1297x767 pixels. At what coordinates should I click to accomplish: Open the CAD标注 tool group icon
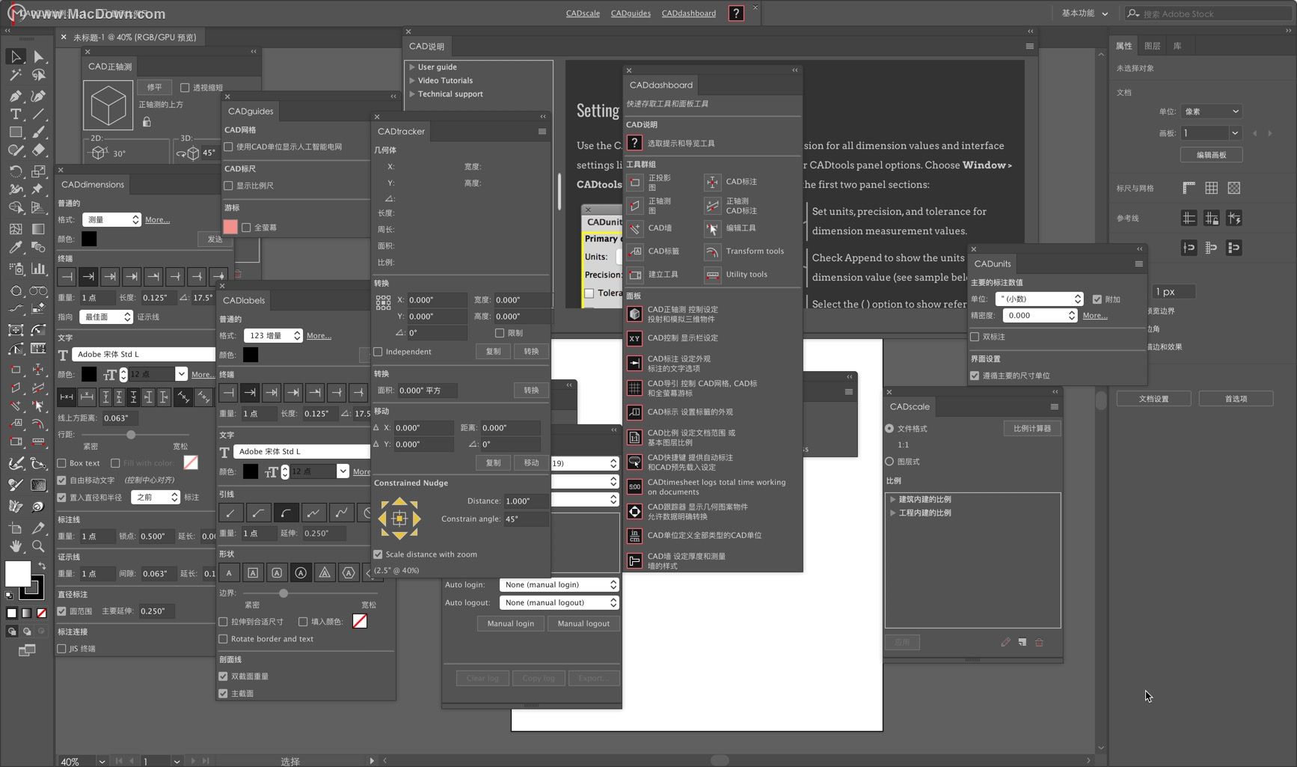pyautogui.click(x=712, y=182)
